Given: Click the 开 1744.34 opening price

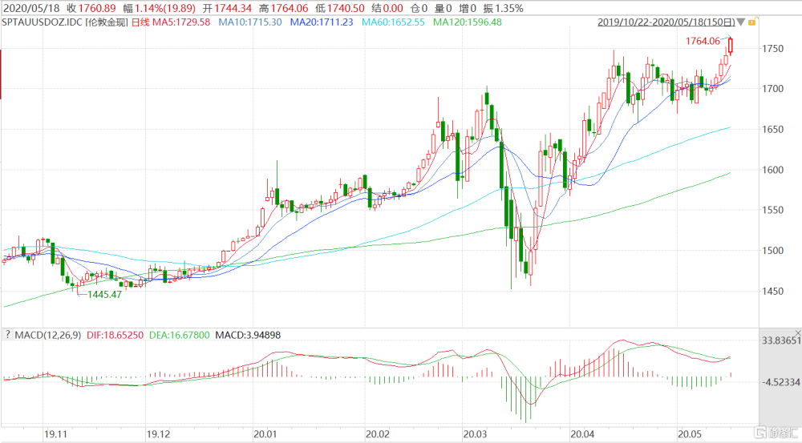Looking at the screenshot, I should pyautogui.click(x=227, y=8).
